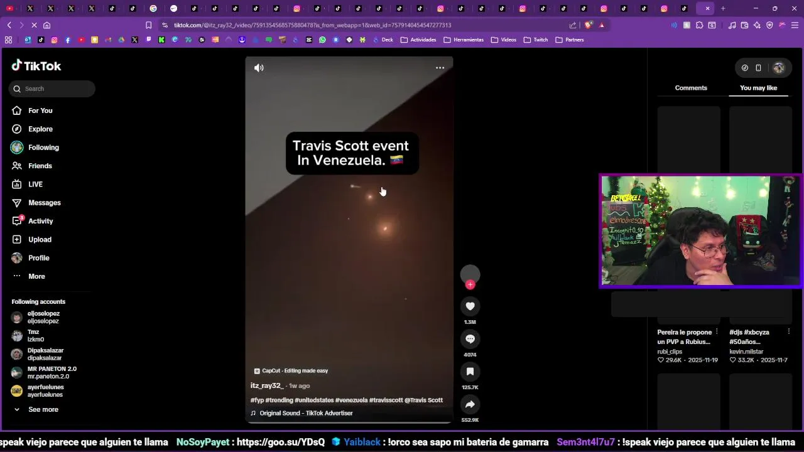The image size is (804, 452).
Task: Open the Brave VPN shield icon
Action: click(769, 25)
